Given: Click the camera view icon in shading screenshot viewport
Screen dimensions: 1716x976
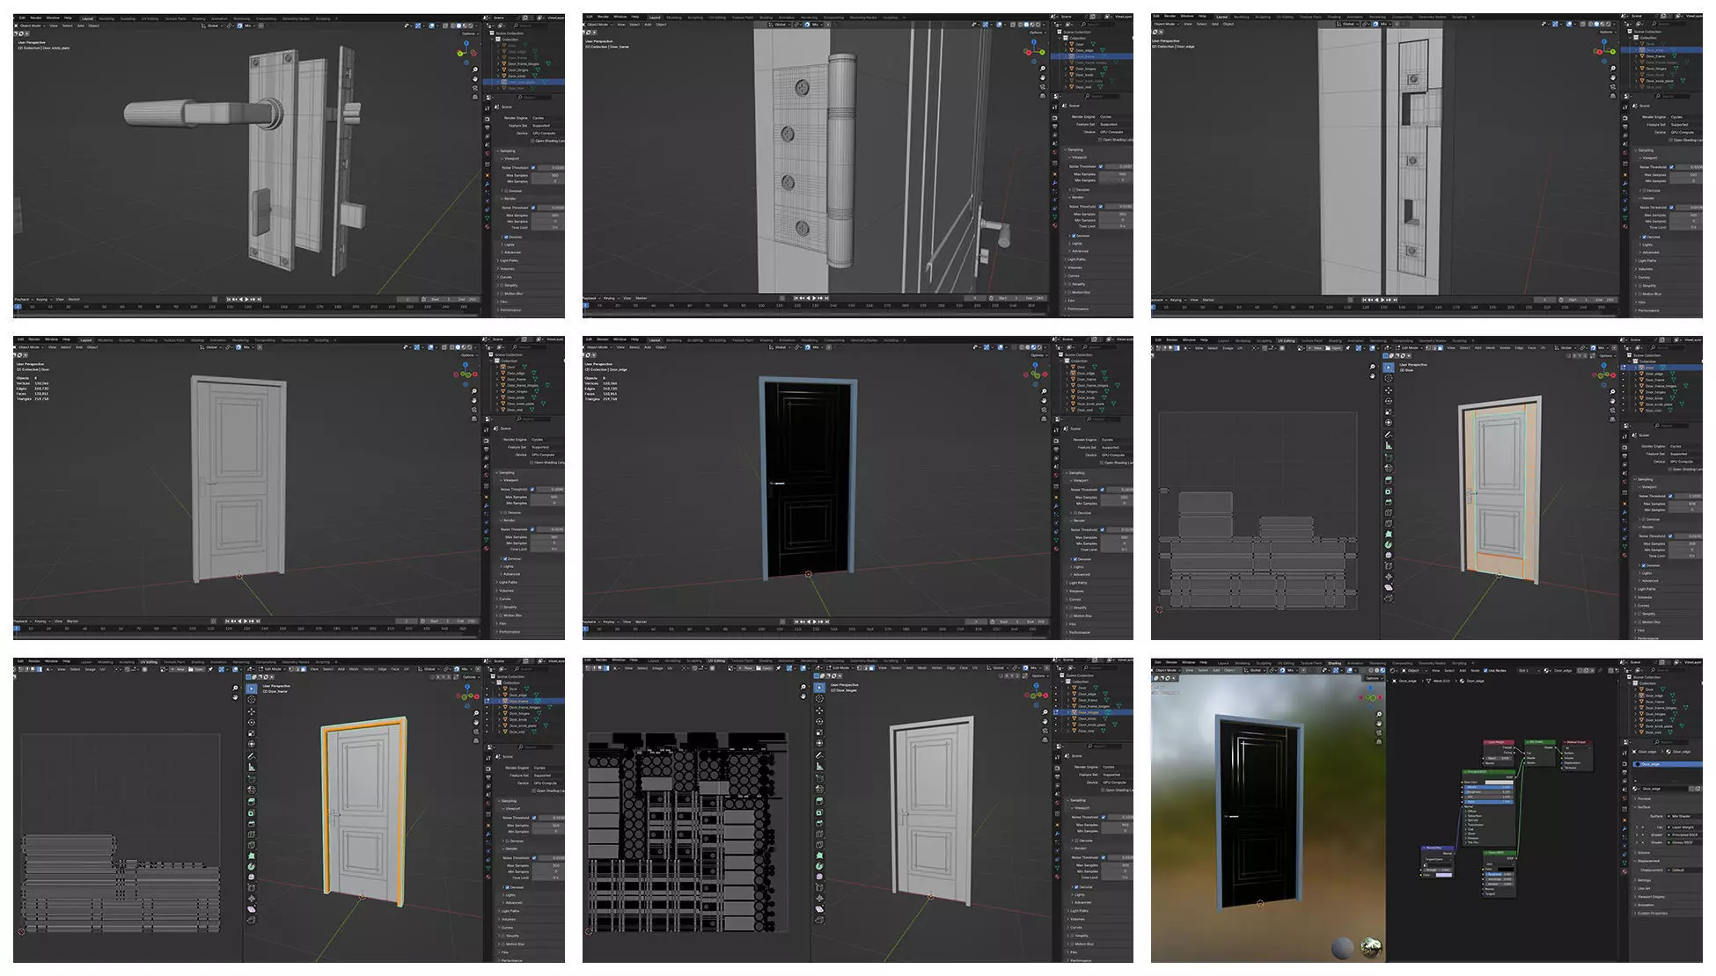Looking at the screenshot, I should coord(1379,732).
